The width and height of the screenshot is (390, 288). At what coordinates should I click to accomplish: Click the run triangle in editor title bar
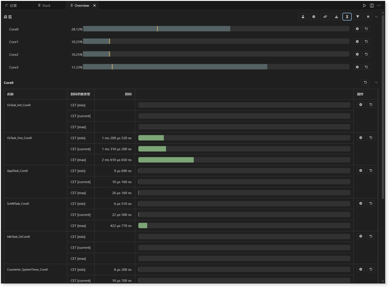point(364,6)
